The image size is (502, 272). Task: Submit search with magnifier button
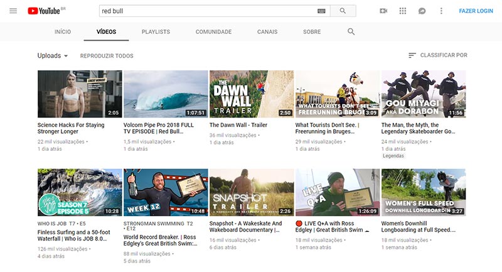[343, 11]
